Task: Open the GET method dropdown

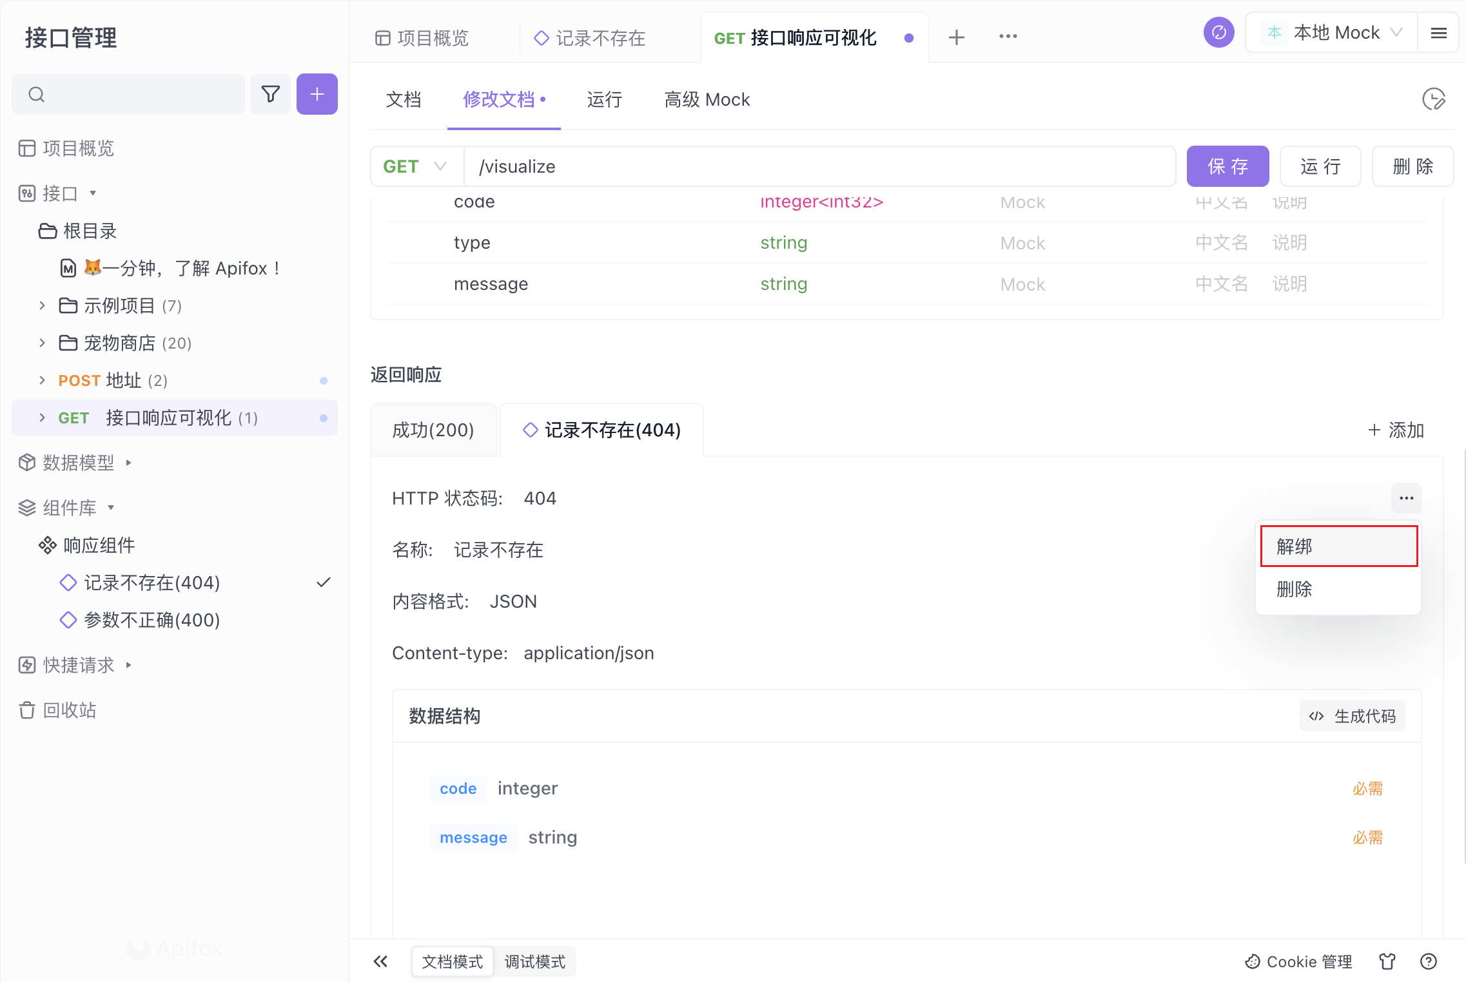Action: click(x=416, y=166)
